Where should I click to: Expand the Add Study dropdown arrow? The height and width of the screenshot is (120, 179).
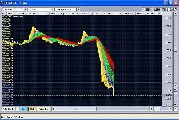coord(17,109)
